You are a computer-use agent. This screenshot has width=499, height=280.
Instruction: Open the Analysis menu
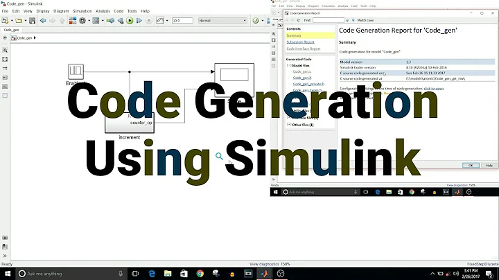103,11
